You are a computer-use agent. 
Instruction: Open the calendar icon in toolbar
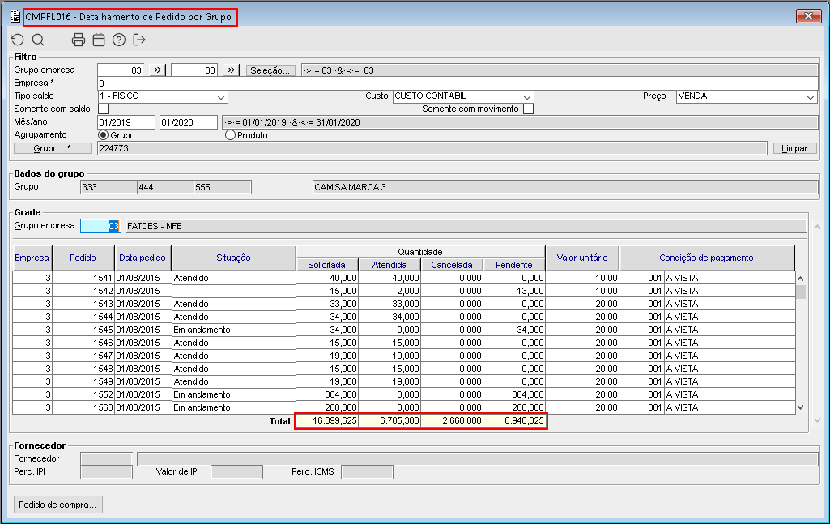pos(99,40)
